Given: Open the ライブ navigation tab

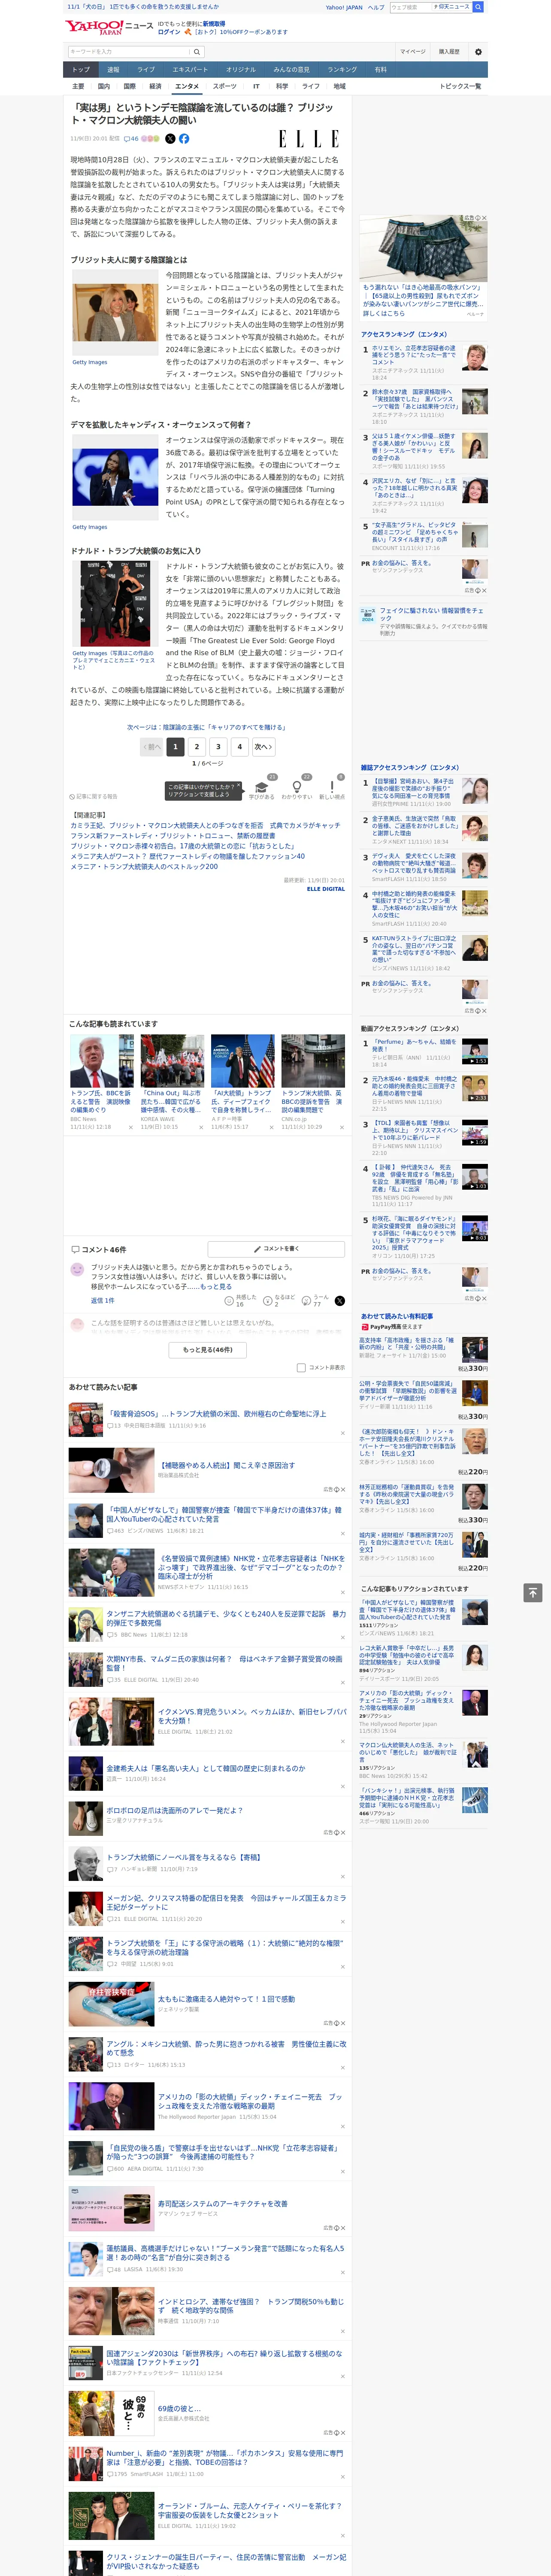Looking at the screenshot, I should pos(146,70).
